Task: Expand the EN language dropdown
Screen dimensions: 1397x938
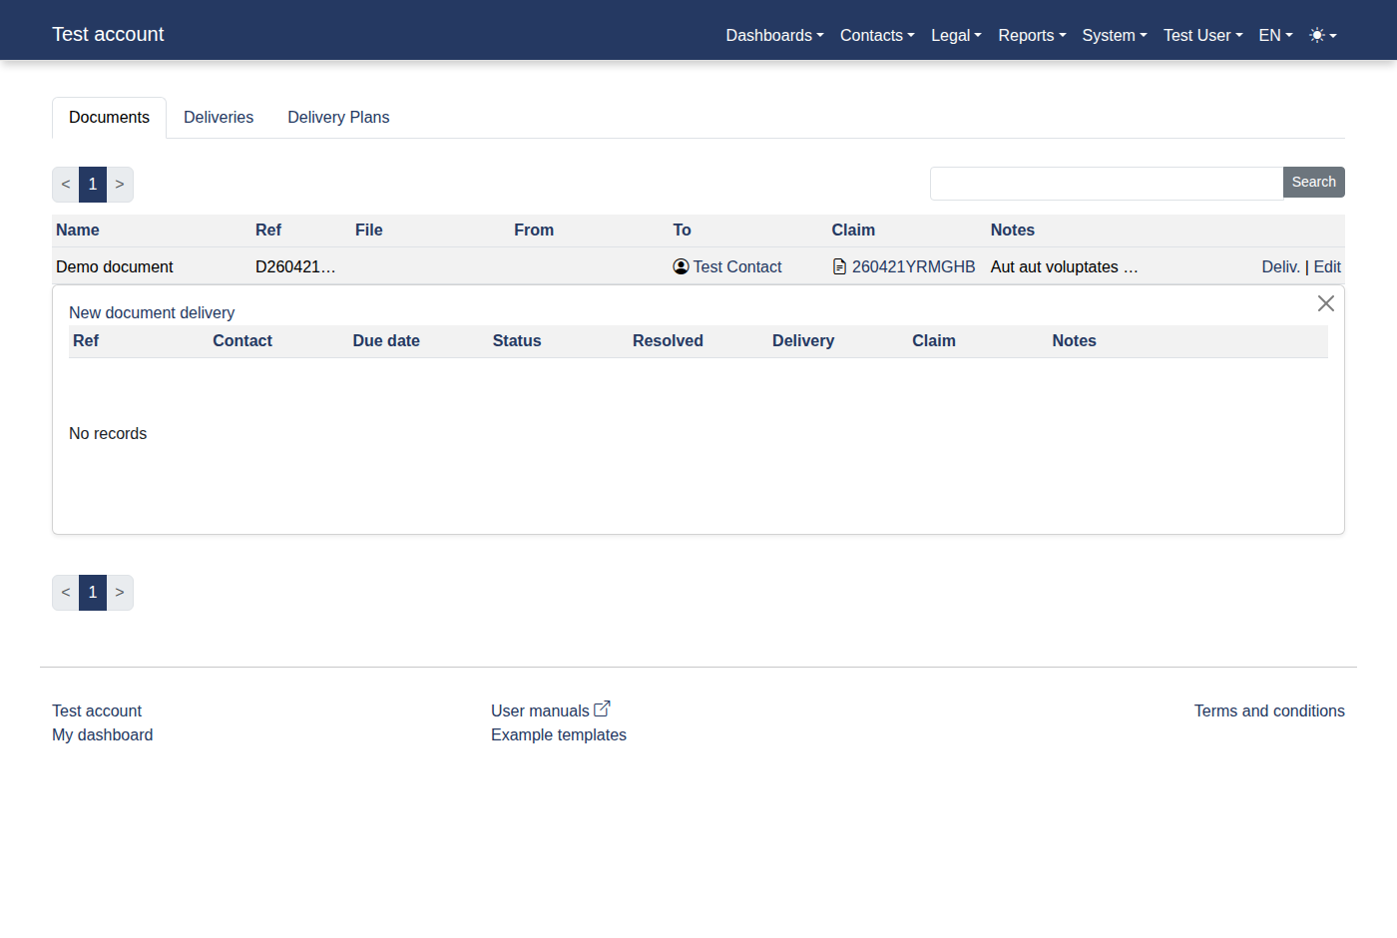Action: (x=1274, y=35)
